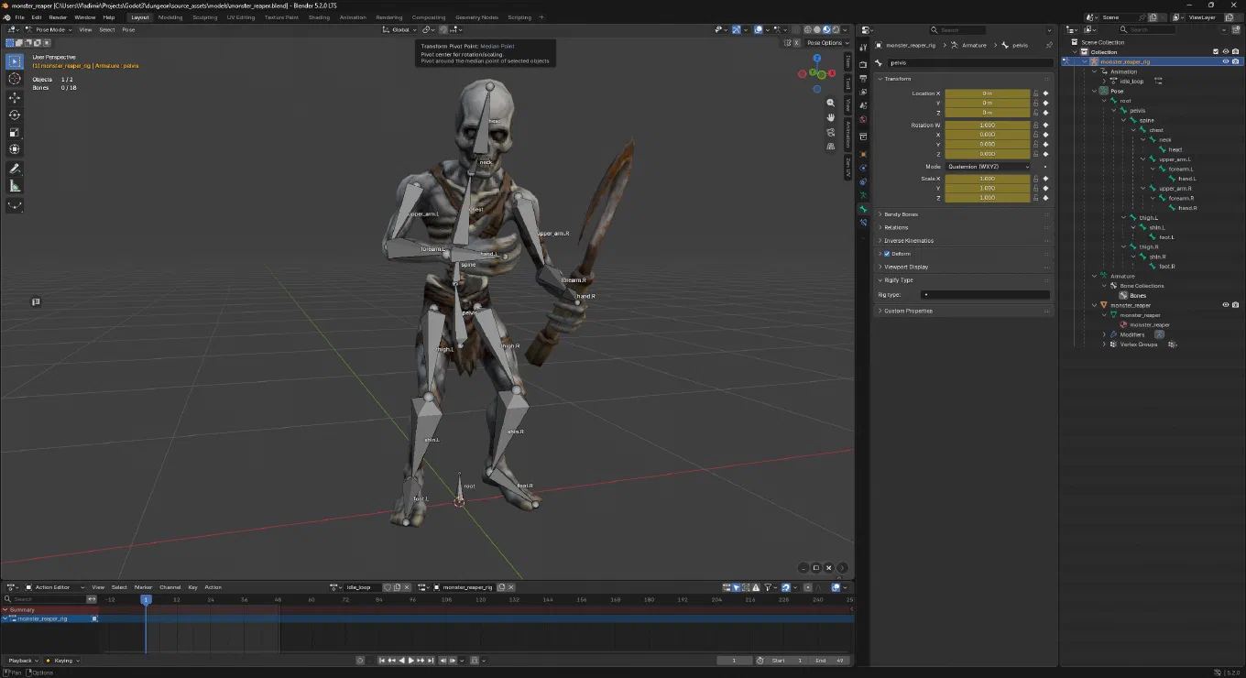Click the Rotation W value field
This screenshot has width=1246, height=678.
coord(988,126)
